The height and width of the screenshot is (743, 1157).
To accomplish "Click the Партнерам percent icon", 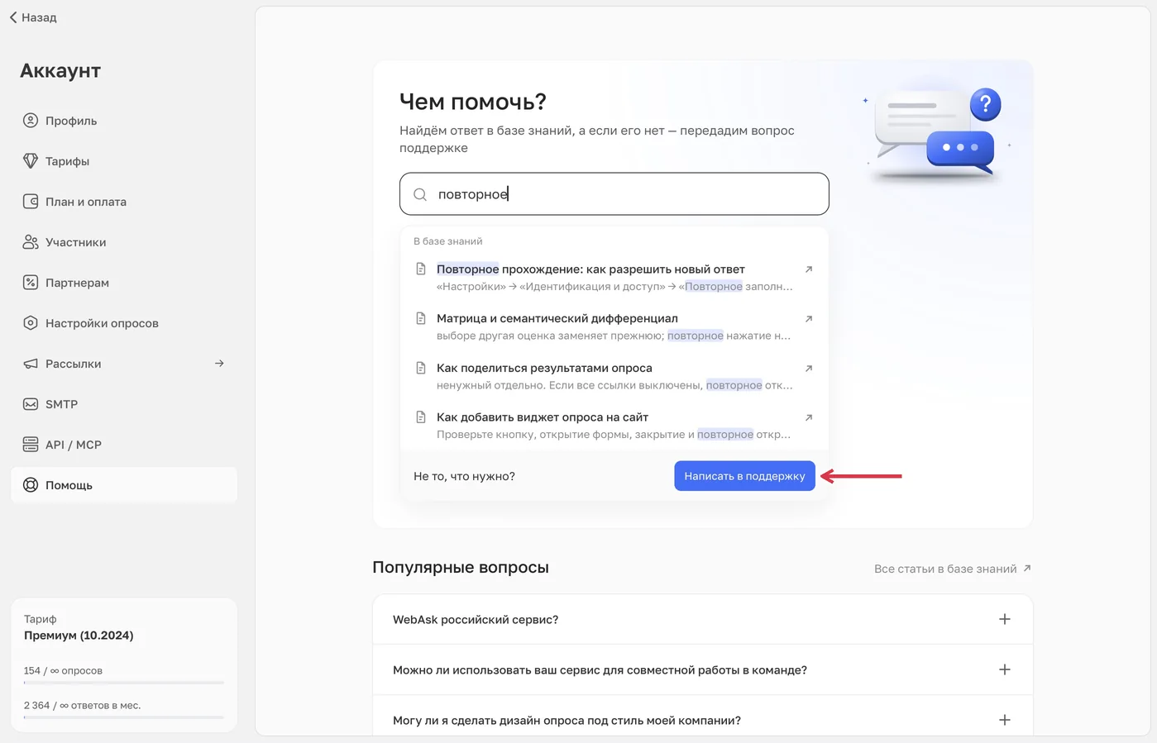I will tap(31, 283).
